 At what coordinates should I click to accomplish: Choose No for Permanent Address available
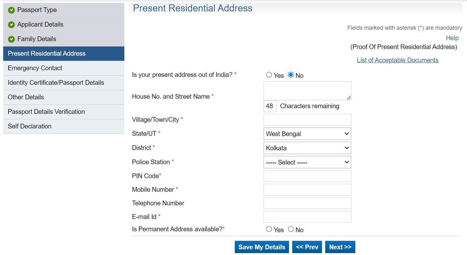point(291,229)
